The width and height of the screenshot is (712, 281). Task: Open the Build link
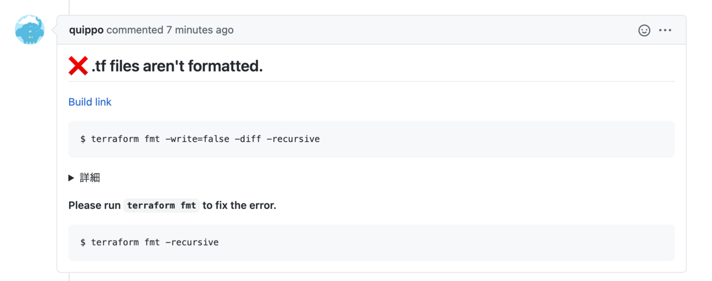(x=90, y=102)
